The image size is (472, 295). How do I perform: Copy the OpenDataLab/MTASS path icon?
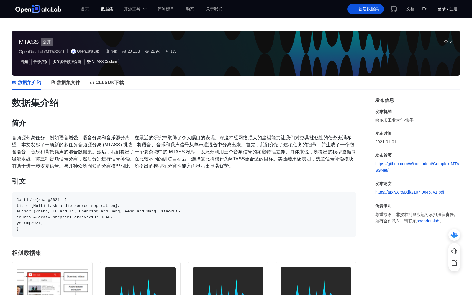pos(62,52)
